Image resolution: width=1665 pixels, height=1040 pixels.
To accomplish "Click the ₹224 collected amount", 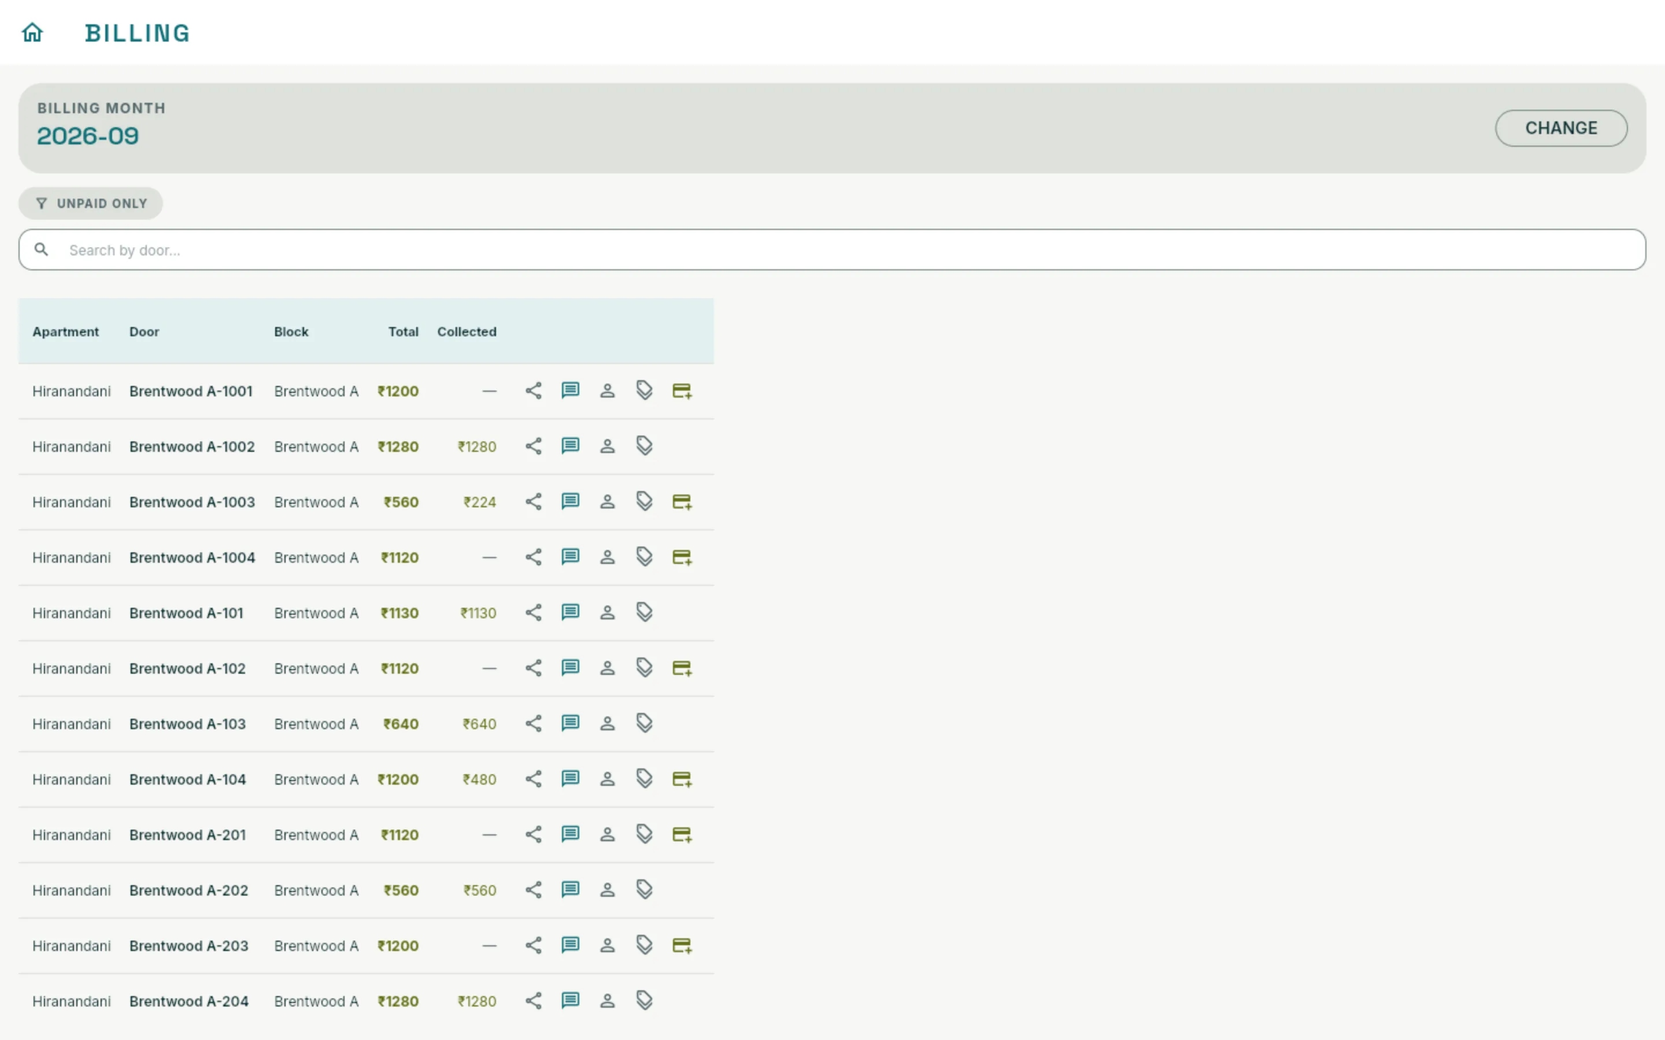I will (479, 502).
